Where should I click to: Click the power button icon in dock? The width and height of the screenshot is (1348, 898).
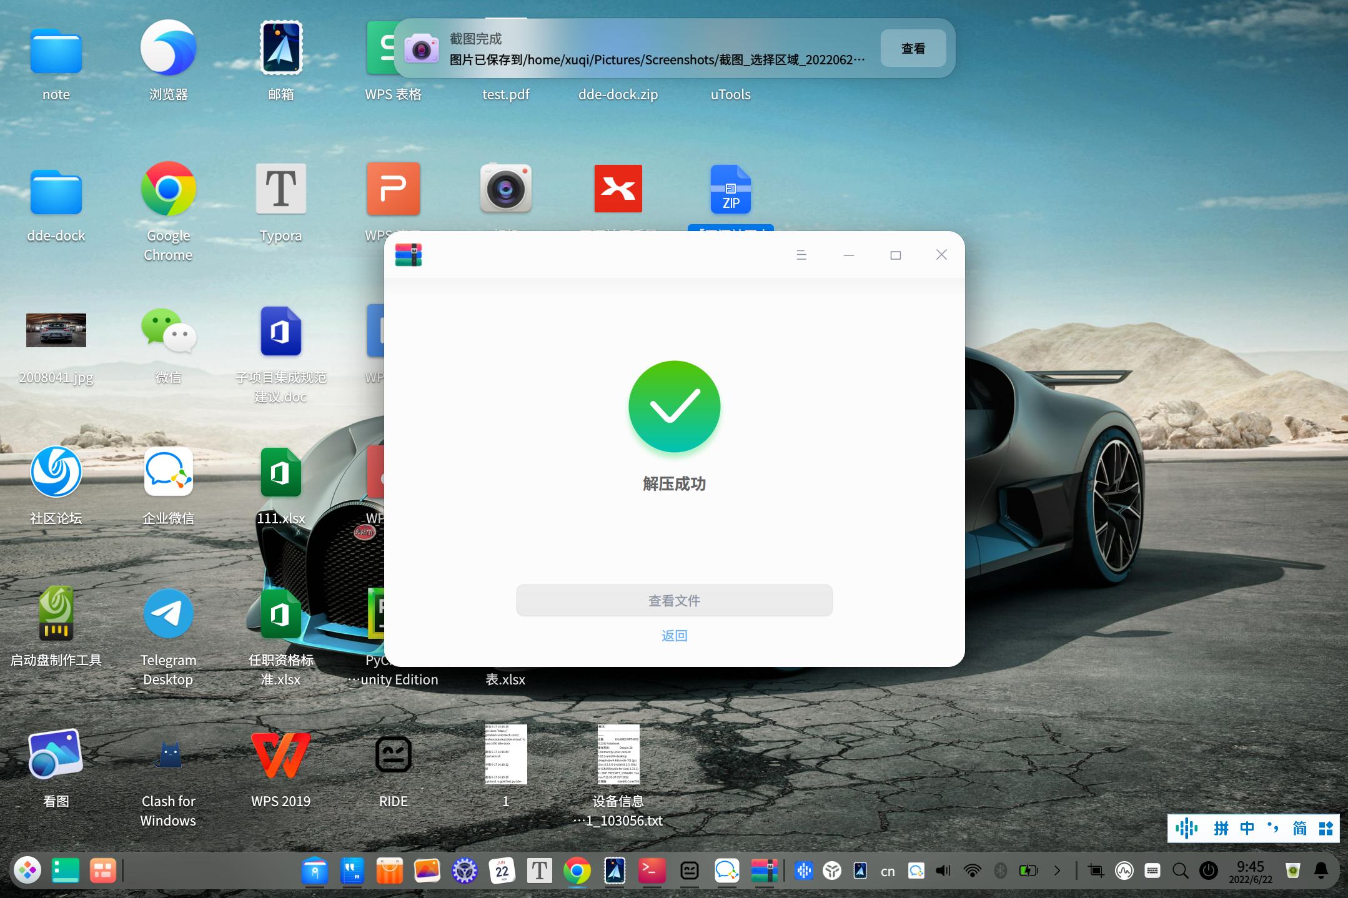tap(1209, 871)
